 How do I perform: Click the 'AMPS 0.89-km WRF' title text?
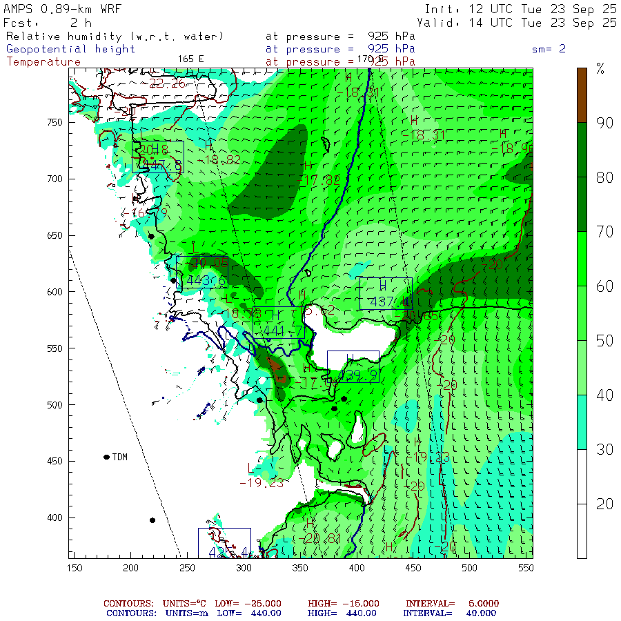(62, 9)
